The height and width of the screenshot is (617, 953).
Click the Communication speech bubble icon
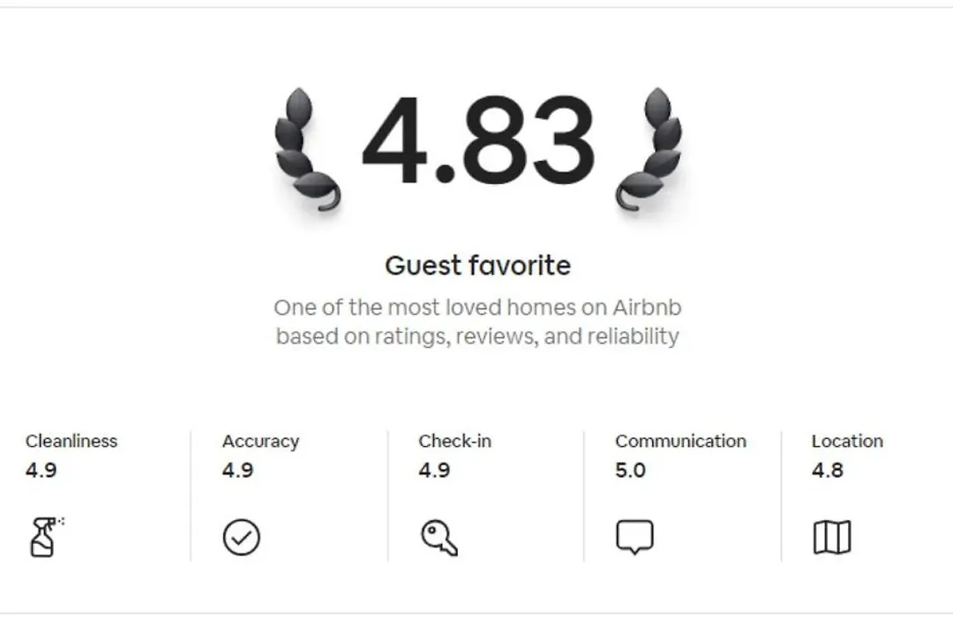pos(634,537)
